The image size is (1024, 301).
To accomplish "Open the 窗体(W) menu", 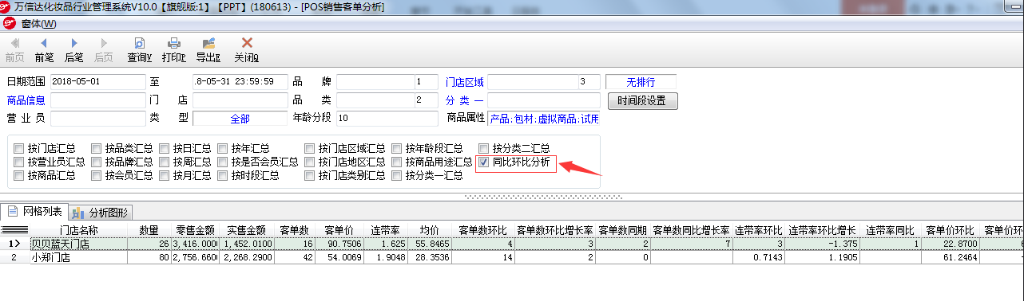I will point(38,23).
